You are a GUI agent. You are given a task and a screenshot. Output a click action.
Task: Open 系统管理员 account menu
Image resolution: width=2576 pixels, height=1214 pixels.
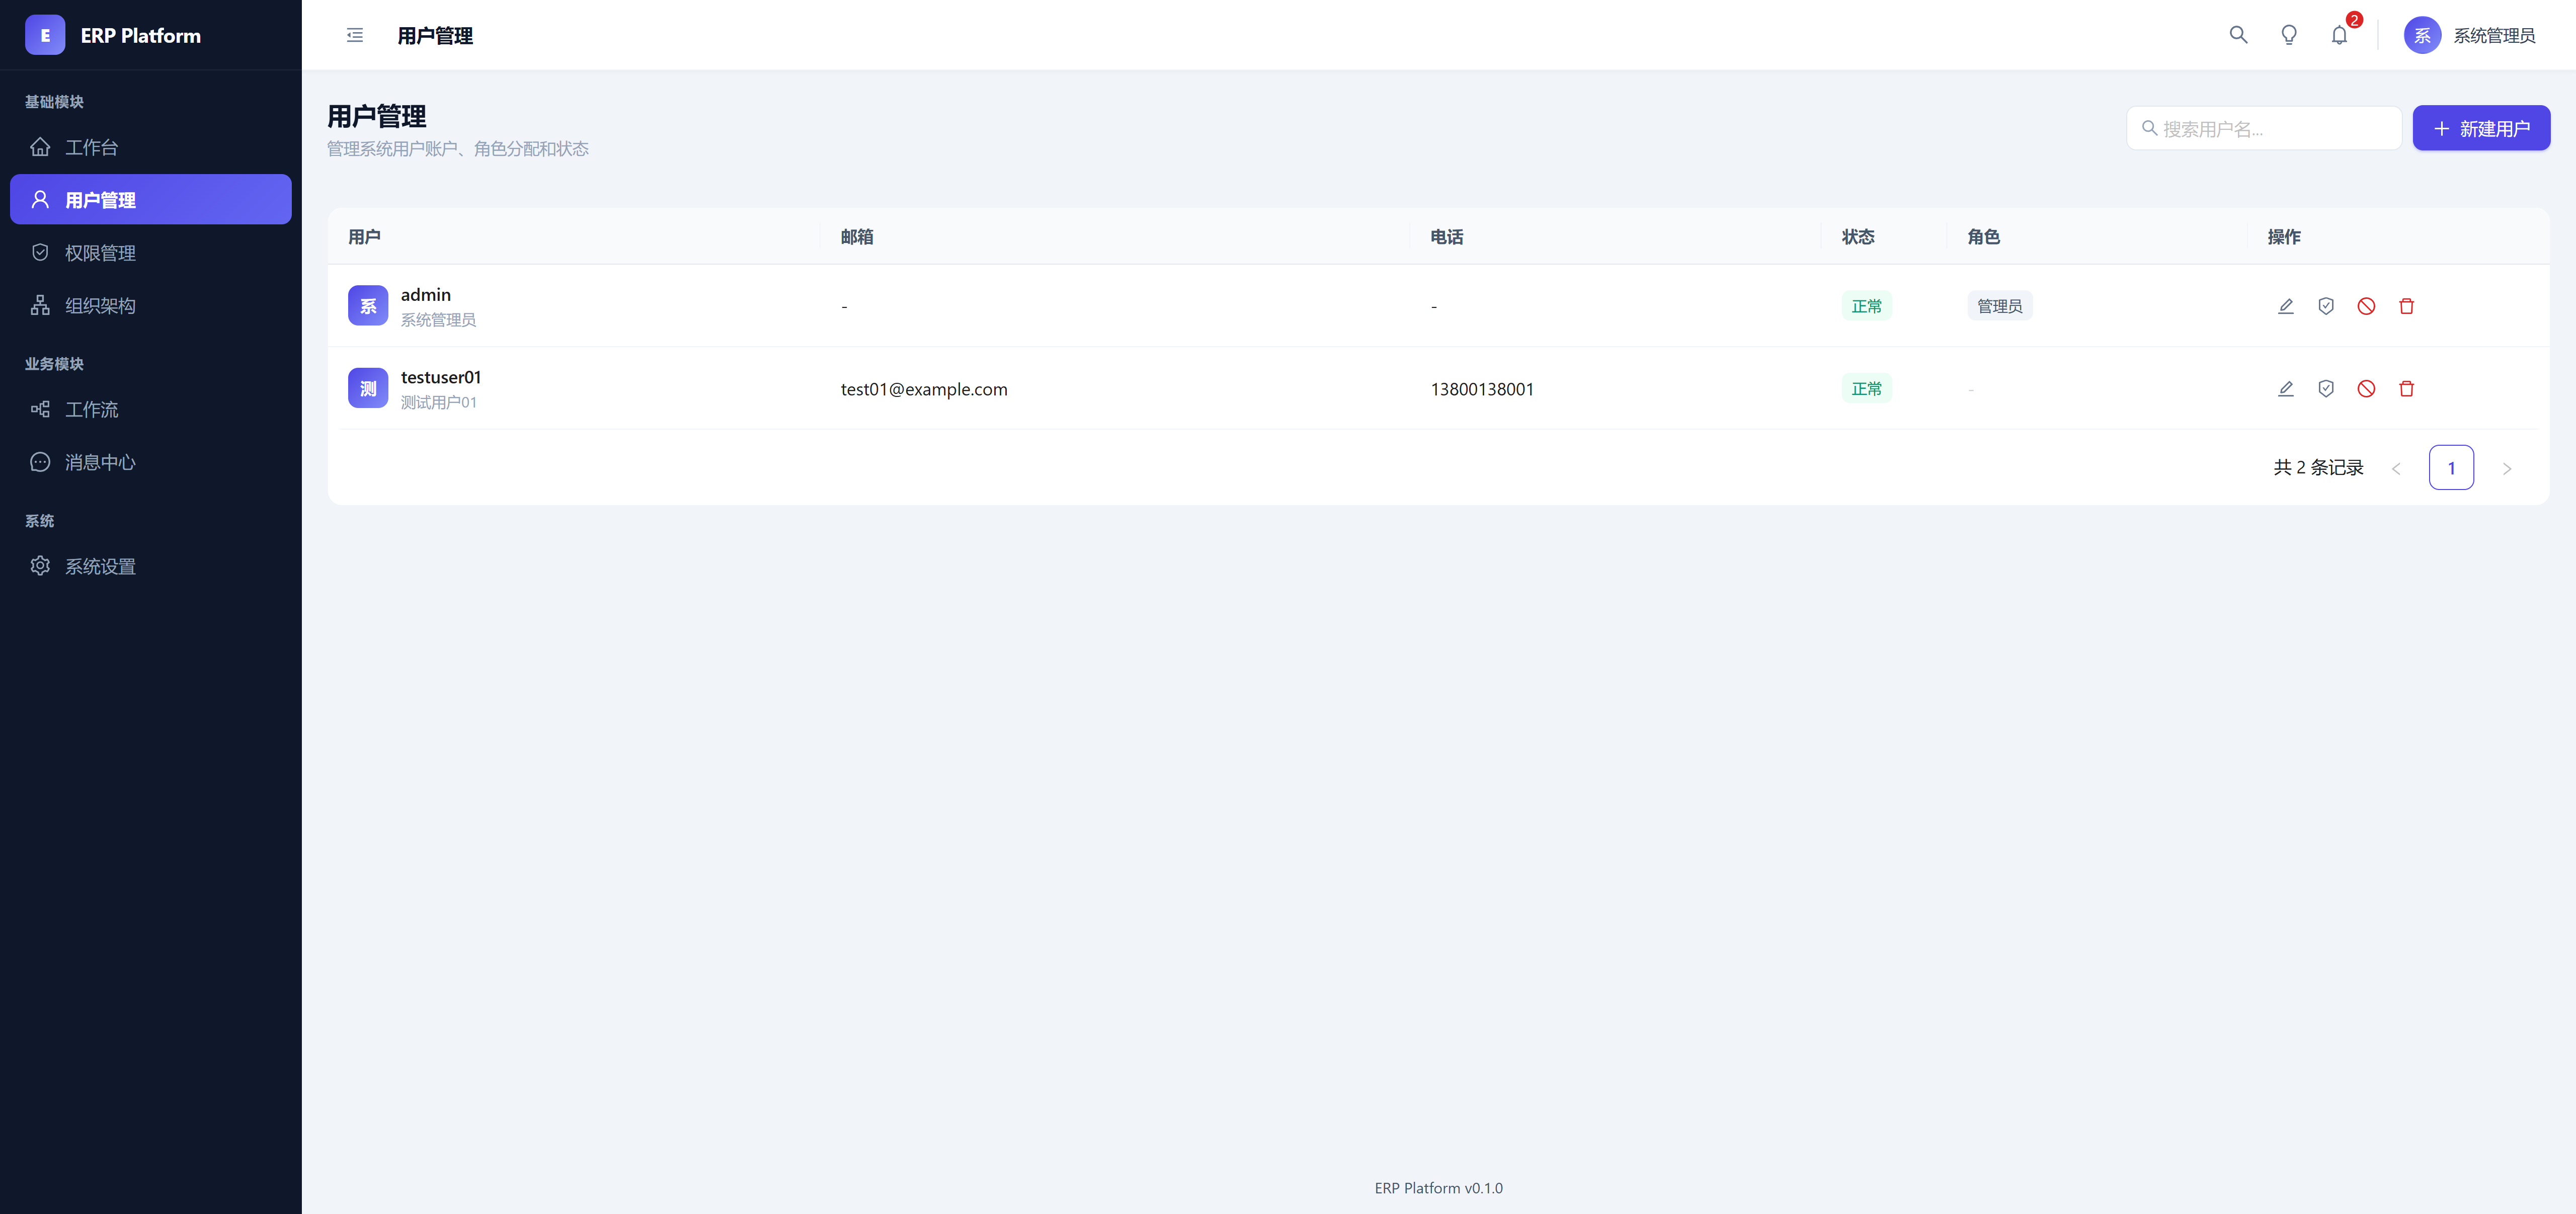2469,36
